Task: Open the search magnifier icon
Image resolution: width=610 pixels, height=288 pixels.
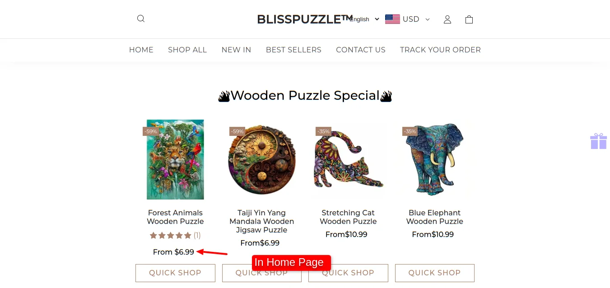Action: tap(141, 19)
